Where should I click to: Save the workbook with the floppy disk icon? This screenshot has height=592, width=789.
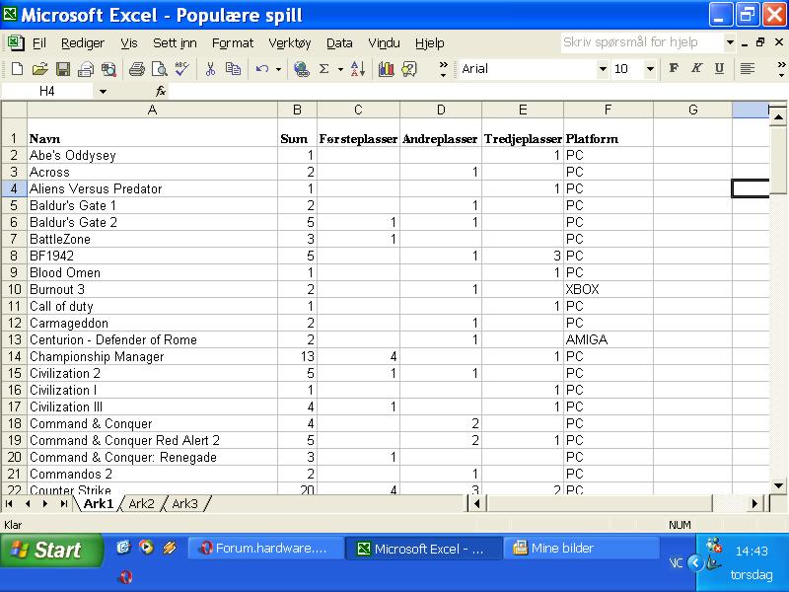click(63, 69)
